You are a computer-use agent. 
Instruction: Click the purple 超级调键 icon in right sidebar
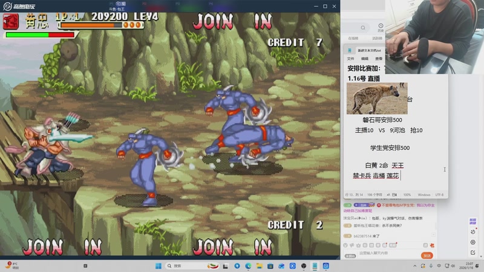point(473,221)
